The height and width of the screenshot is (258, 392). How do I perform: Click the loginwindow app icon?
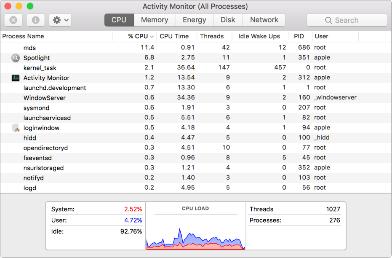pyautogui.click(x=16, y=128)
